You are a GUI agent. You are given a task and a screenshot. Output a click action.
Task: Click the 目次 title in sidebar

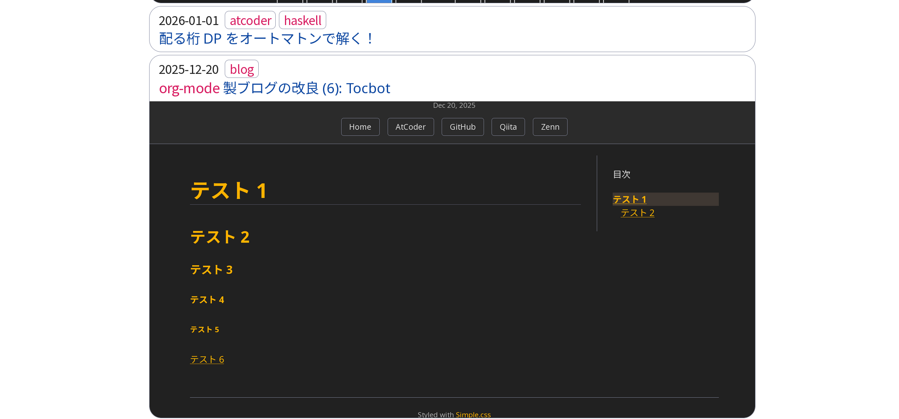pos(622,174)
